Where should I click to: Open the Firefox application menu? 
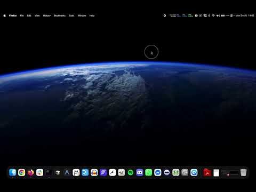(13, 15)
